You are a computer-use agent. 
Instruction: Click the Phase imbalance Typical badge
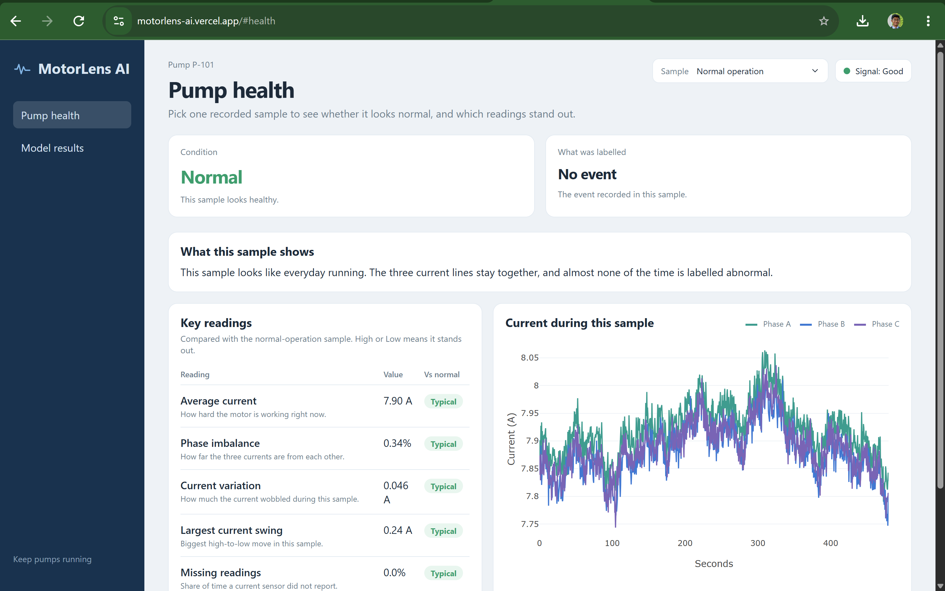click(x=443, y=444)
